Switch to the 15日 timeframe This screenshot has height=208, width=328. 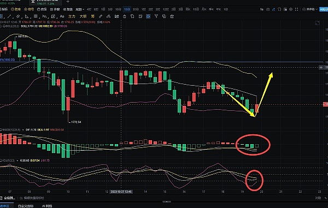[x=196, y=9]
